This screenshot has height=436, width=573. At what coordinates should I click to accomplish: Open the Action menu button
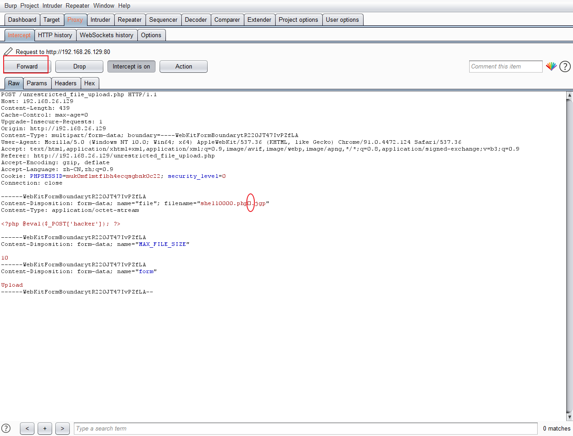184,66
